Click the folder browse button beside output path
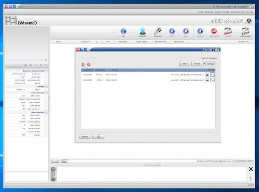Image resolution: width=259 pixels, height=192 pixels. pos(56,161)
